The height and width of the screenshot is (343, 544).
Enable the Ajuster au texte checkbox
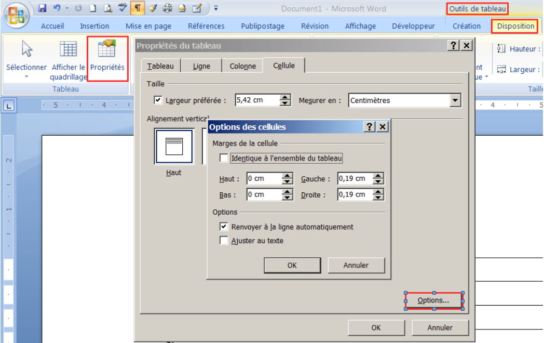pos(224,241)
